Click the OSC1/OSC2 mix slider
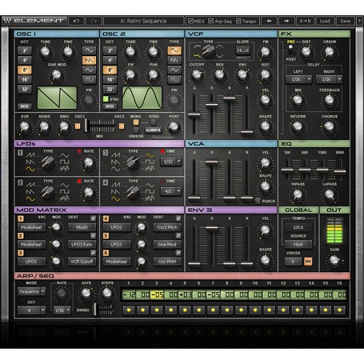 tap(86, 126)
